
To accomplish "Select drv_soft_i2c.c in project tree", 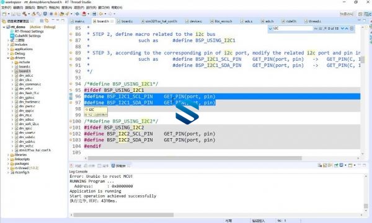I will (29, 124).
